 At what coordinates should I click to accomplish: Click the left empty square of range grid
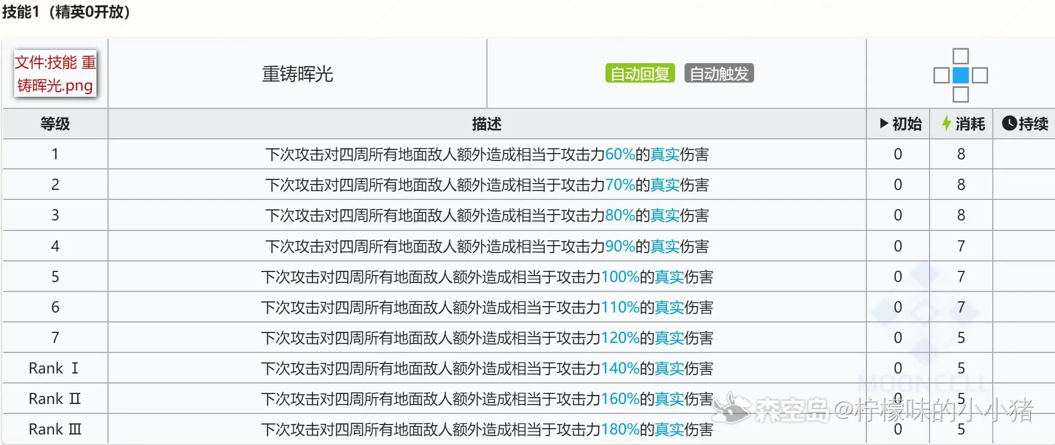pos(941,75)
